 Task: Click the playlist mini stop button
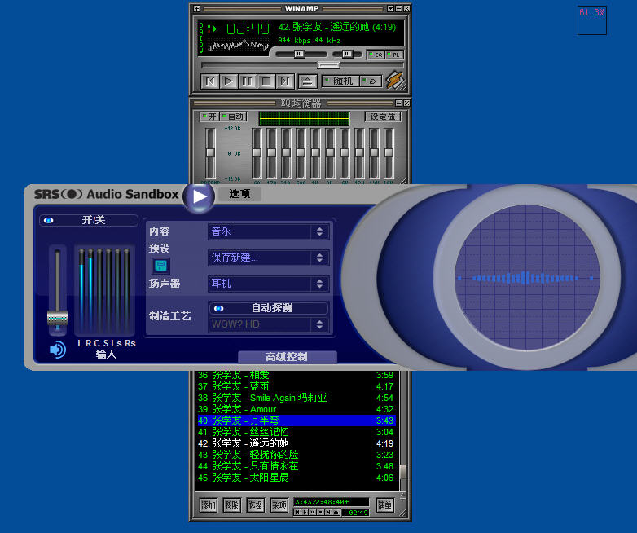click(x=321, y=513)
